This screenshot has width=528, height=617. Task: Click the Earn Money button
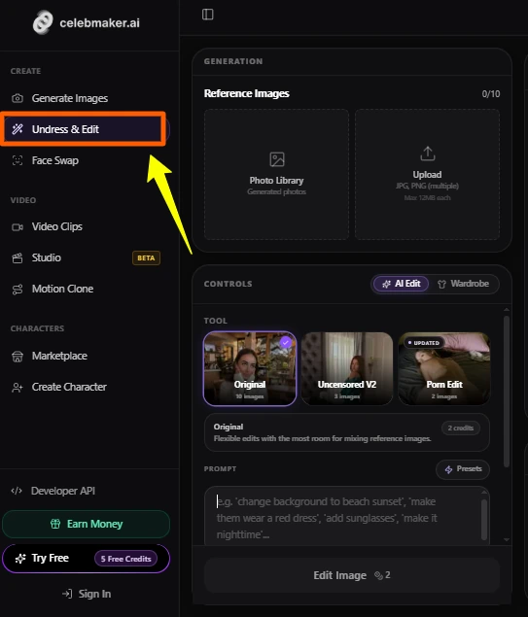(87, 524)
